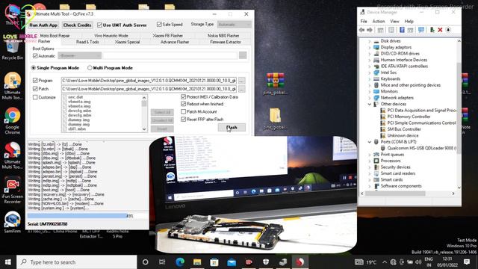Click Update driver icon in Device Manager
This screenshot has width=478, height=269.
(x=432, y=30)
